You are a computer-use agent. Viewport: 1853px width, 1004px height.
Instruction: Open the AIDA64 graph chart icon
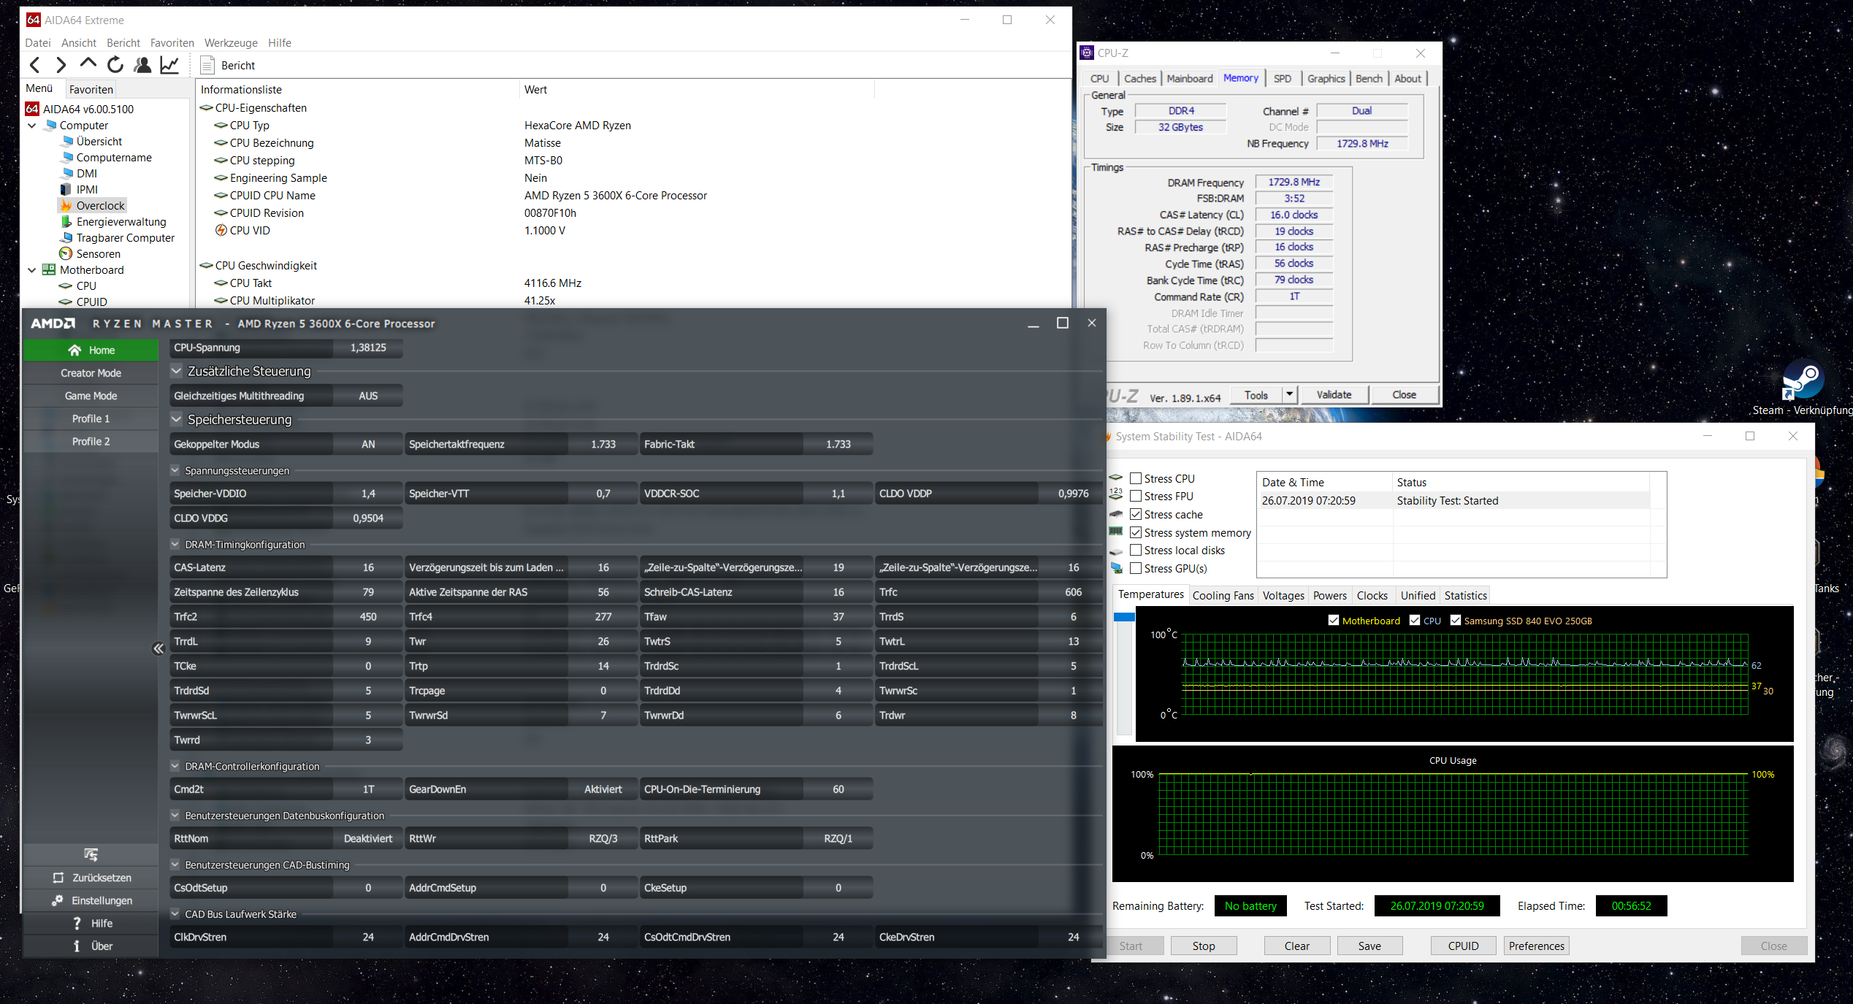[x=169, y=65]
